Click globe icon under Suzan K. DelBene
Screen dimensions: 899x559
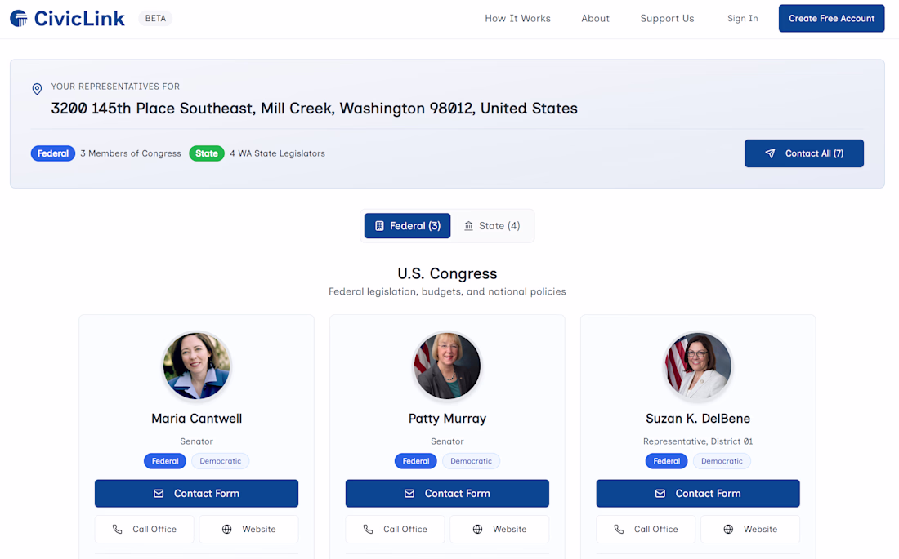728,530
